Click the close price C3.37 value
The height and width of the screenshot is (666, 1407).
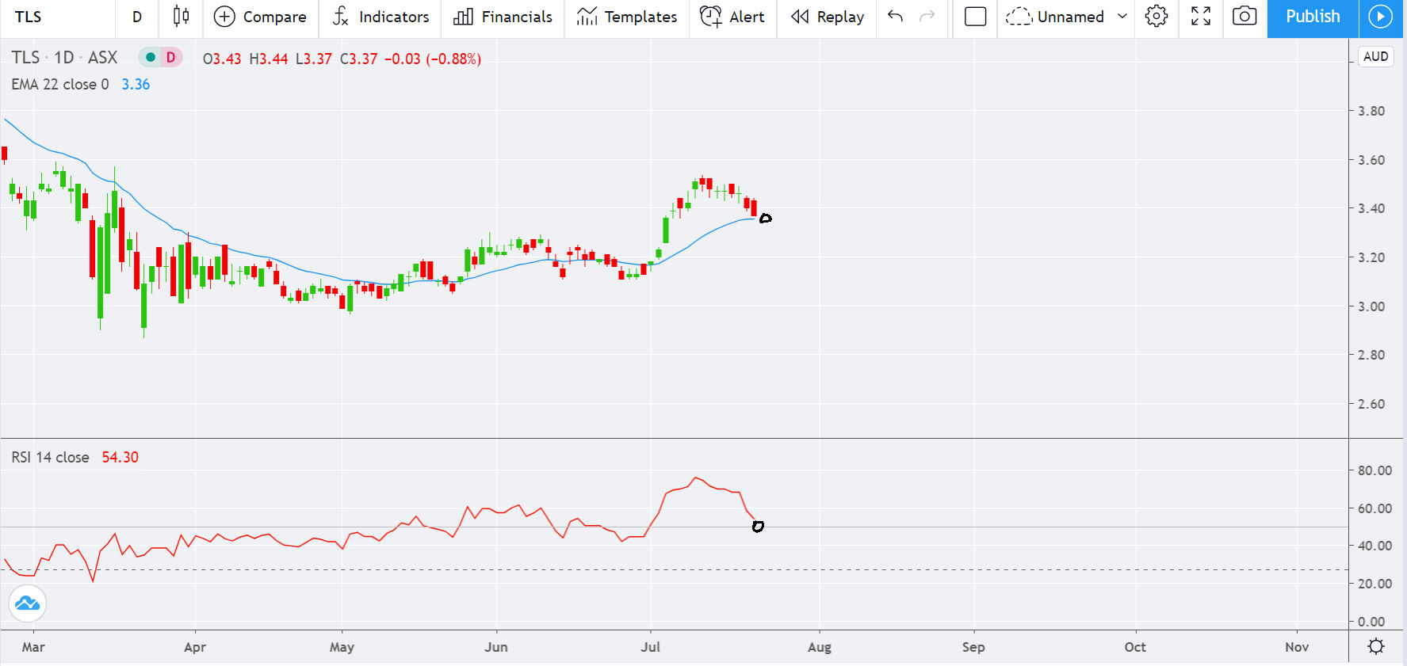pyautogui.click(x=358, y=59)
